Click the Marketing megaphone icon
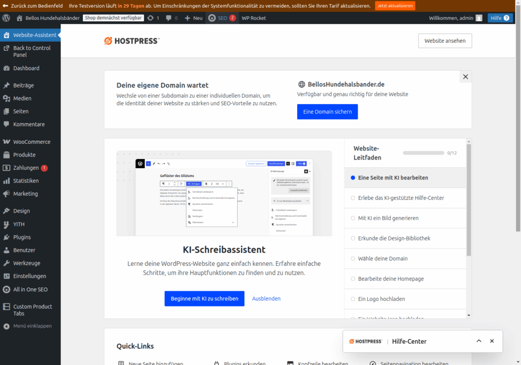This screenshot has height=365, width=521. (6, 194)
